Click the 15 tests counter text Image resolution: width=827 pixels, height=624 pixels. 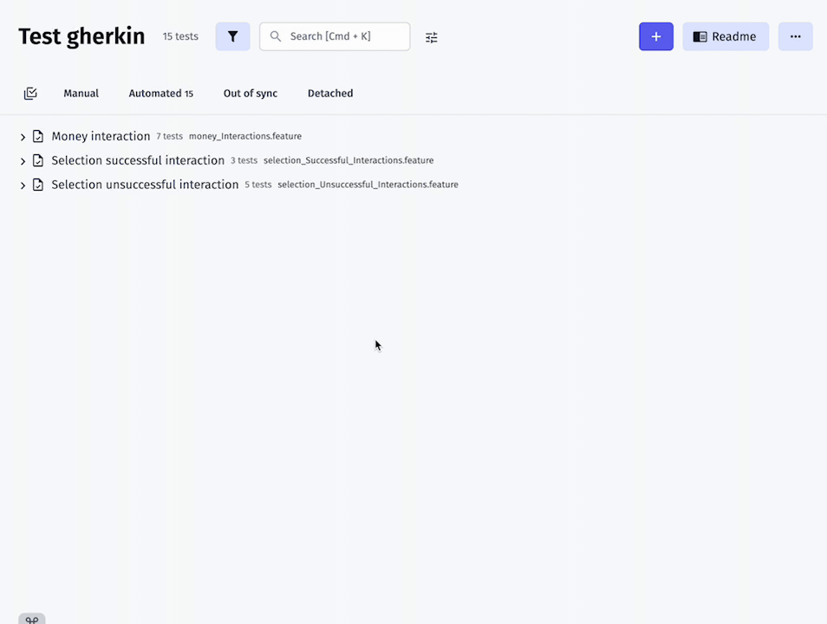pos(180,36)
